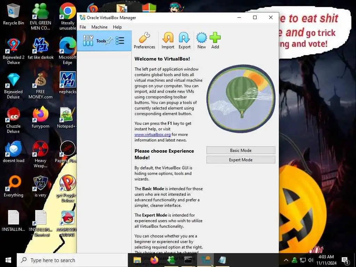Create a New virtual machine
This screenshot has height=267, width=356.
[x=201, y=41]
